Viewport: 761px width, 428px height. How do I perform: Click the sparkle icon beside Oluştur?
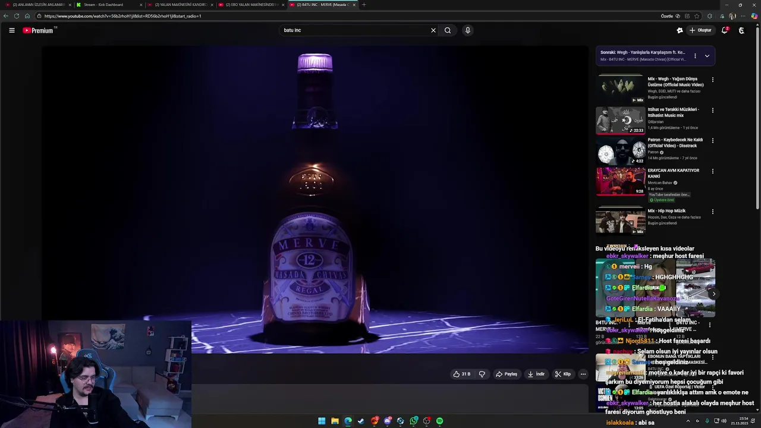680,30
